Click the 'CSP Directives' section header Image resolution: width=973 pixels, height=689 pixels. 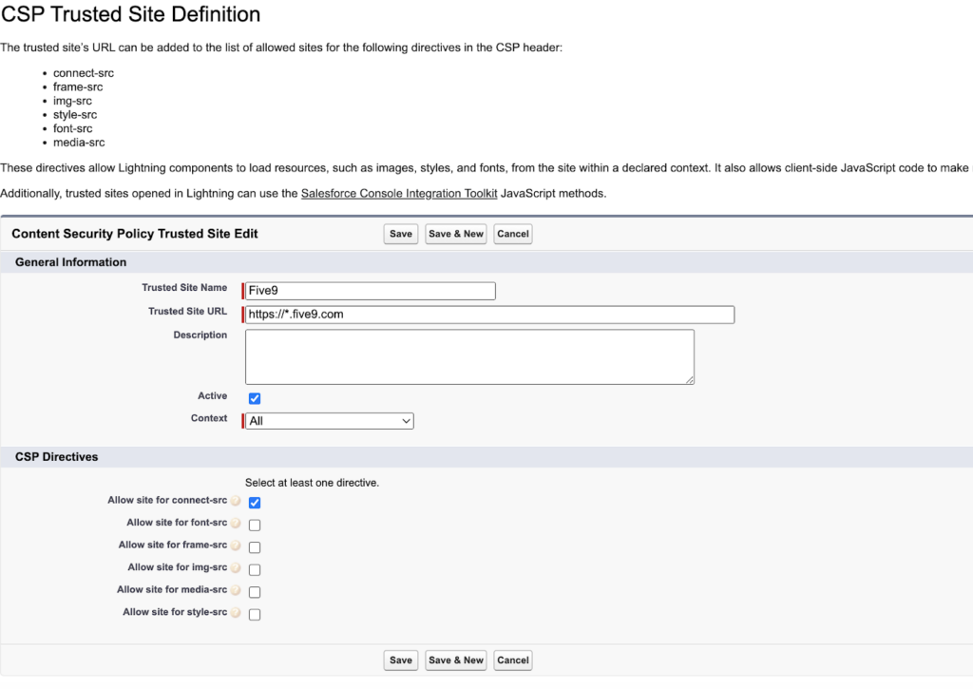click(x=56, y=457)
